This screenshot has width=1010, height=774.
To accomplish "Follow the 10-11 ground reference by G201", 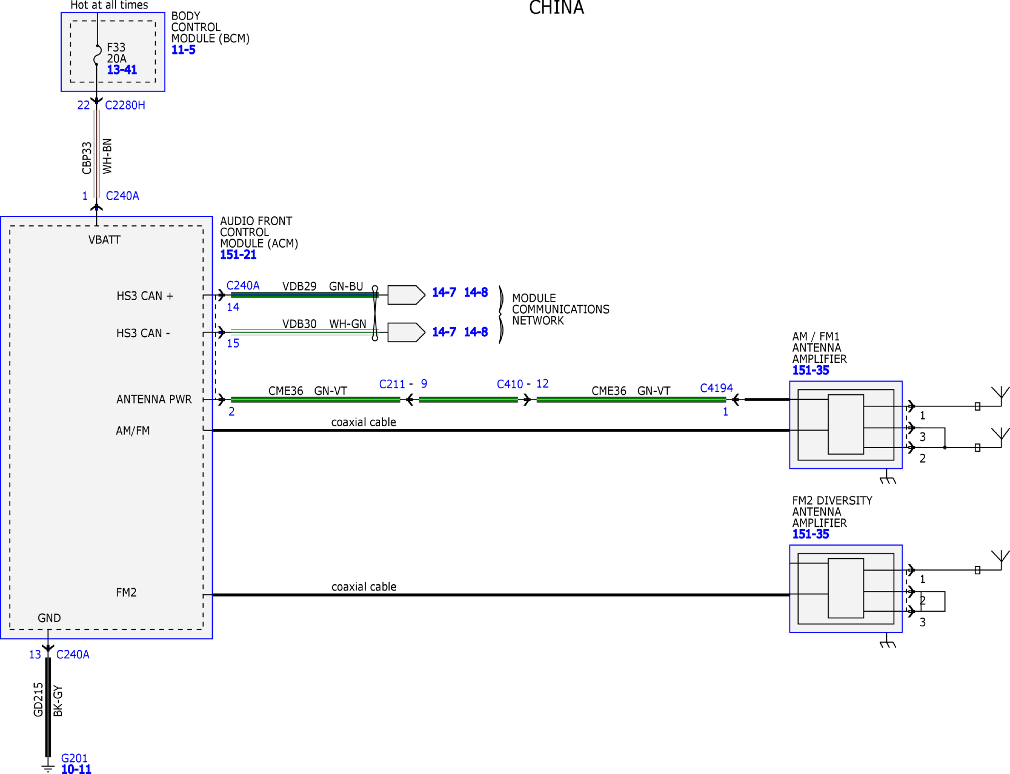I will (x=76, y=769).
